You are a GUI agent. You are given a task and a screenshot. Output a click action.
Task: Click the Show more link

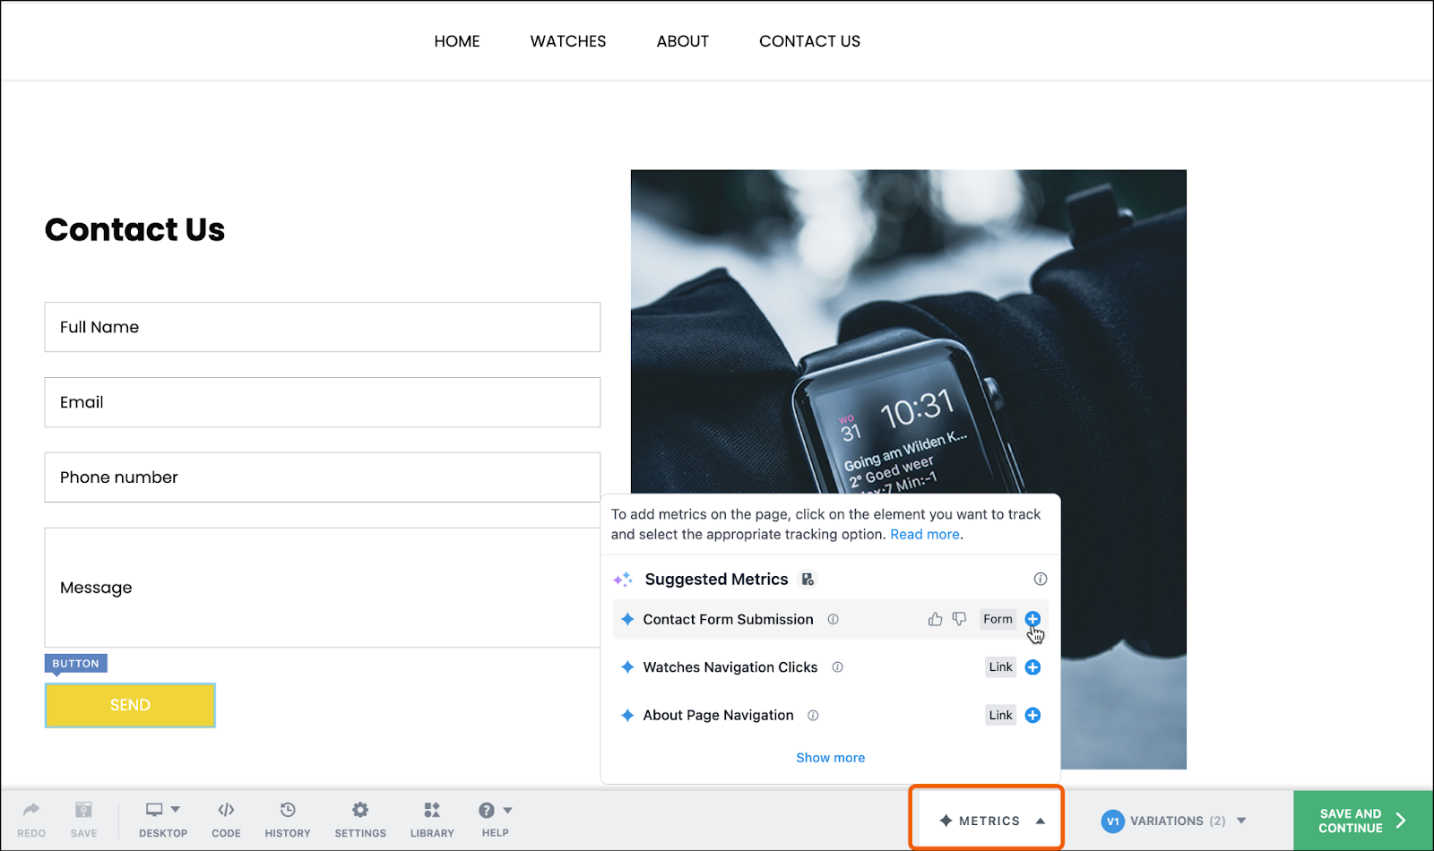pos(831,758)
